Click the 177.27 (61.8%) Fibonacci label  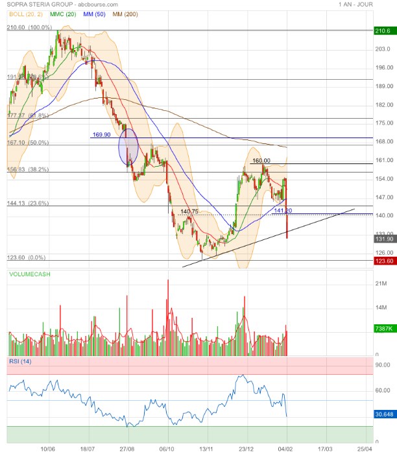pos(28,115)
